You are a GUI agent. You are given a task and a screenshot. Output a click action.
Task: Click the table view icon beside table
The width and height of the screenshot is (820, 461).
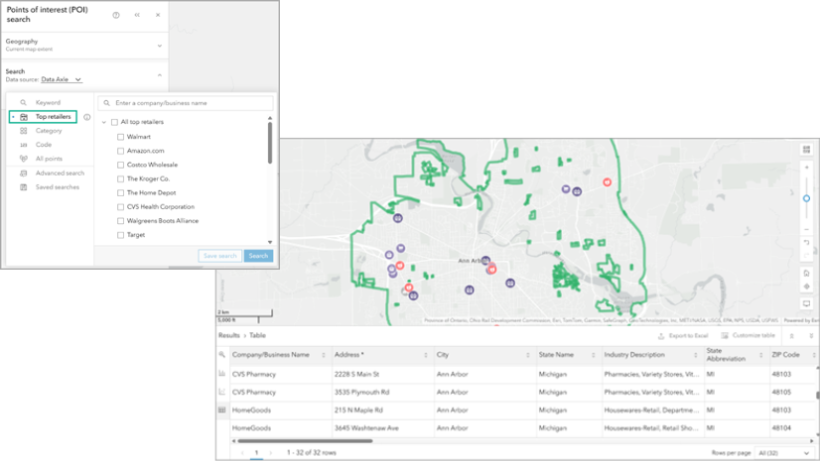pos(221,410)
